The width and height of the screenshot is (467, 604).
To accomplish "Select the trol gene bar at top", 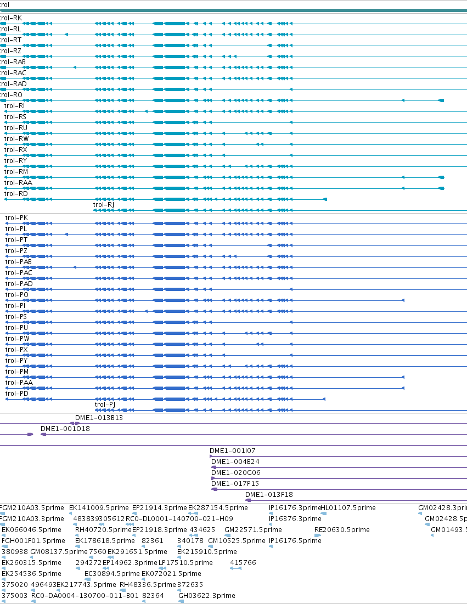I will click(233, 10).
